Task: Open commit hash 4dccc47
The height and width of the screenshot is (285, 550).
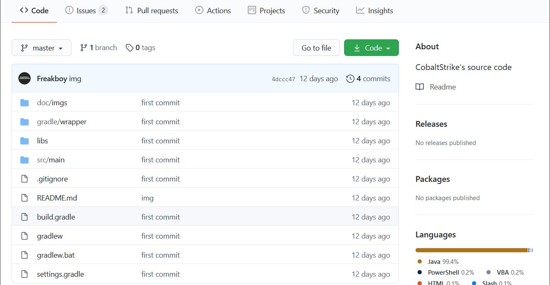Action: click(x=284, y=79)
